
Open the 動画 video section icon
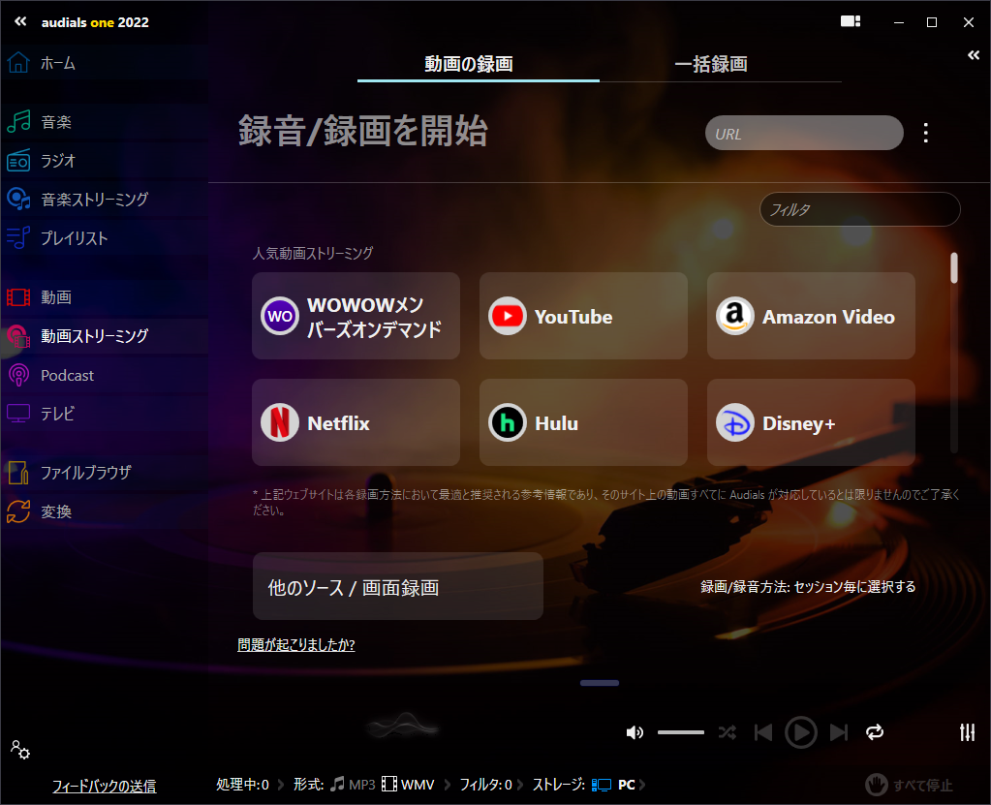pos(18,297)
